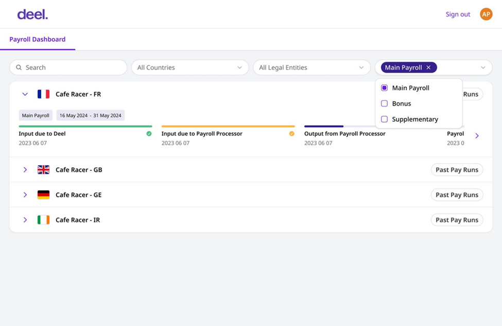The width and height of the screenshot is (502, 326).
Task: Click orange status icon on Payroll Processor input
Action: coord(291,133)
